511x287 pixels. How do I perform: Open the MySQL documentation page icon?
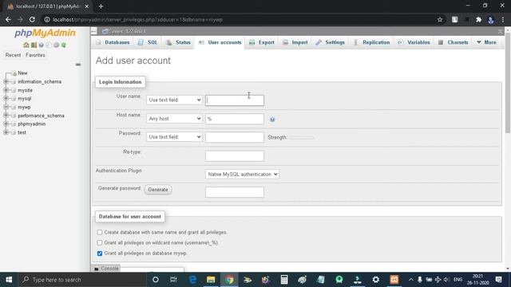click(x=49, y=45)
